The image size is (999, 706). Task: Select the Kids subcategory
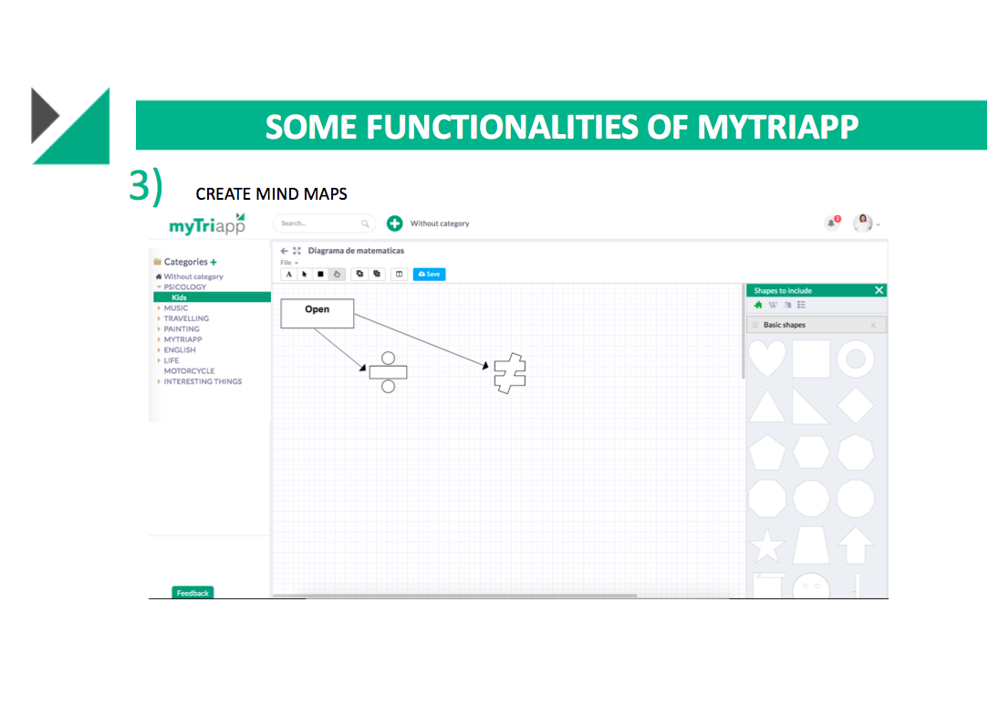pyautogui.click(x=213, y=297)
